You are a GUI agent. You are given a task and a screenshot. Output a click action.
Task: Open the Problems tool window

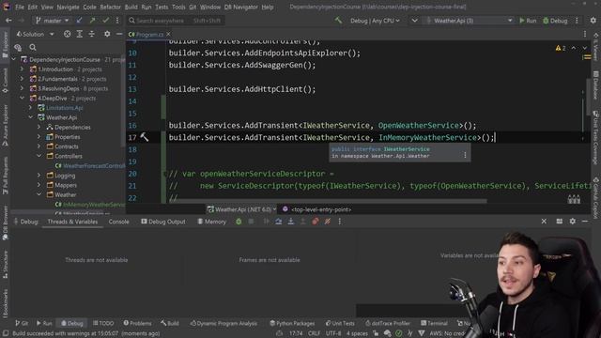(x=137, y=323)
